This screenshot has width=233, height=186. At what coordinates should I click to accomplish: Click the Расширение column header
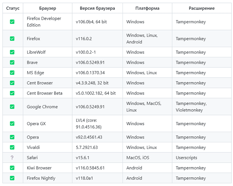pyautogui.click(x=202, y=8)
